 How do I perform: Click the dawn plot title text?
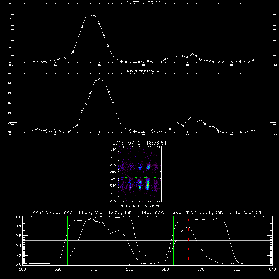pos(143,1)
